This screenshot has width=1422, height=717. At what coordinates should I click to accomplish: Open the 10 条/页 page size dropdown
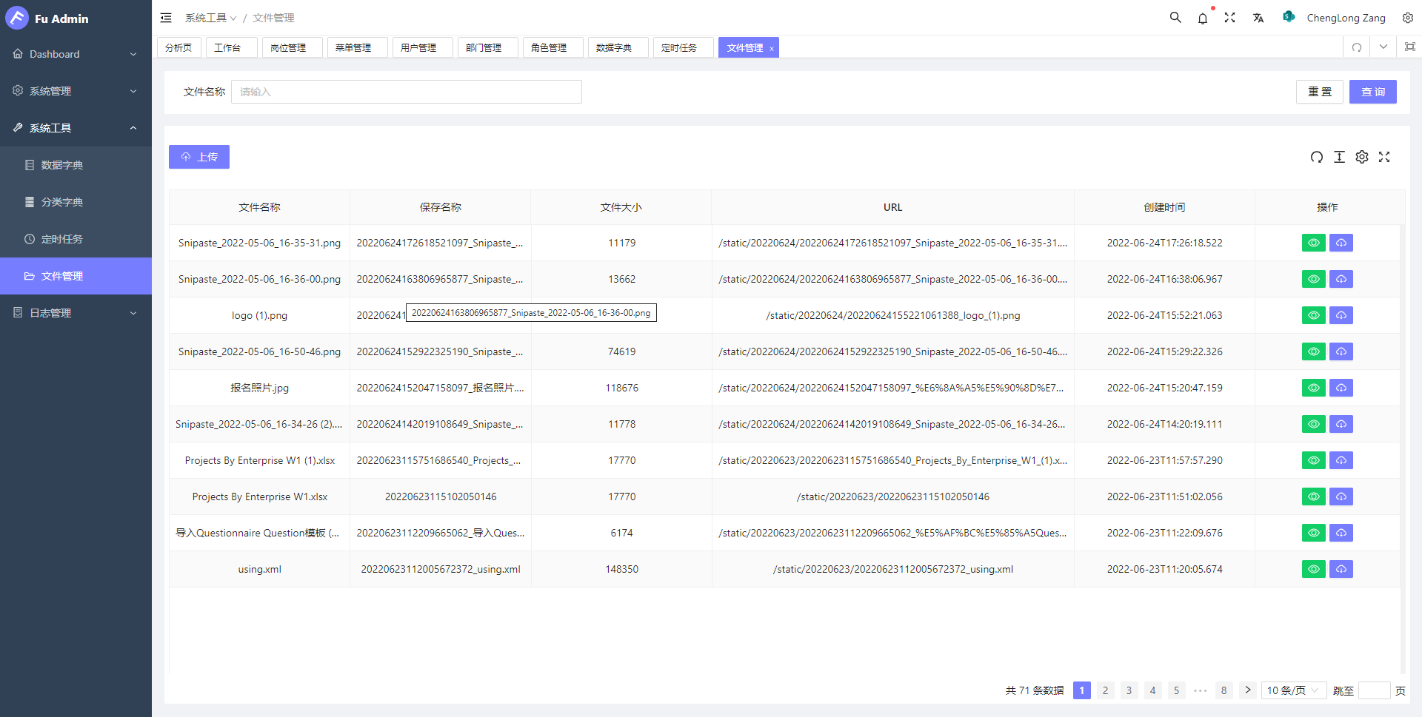click(x=1293, y=690)
